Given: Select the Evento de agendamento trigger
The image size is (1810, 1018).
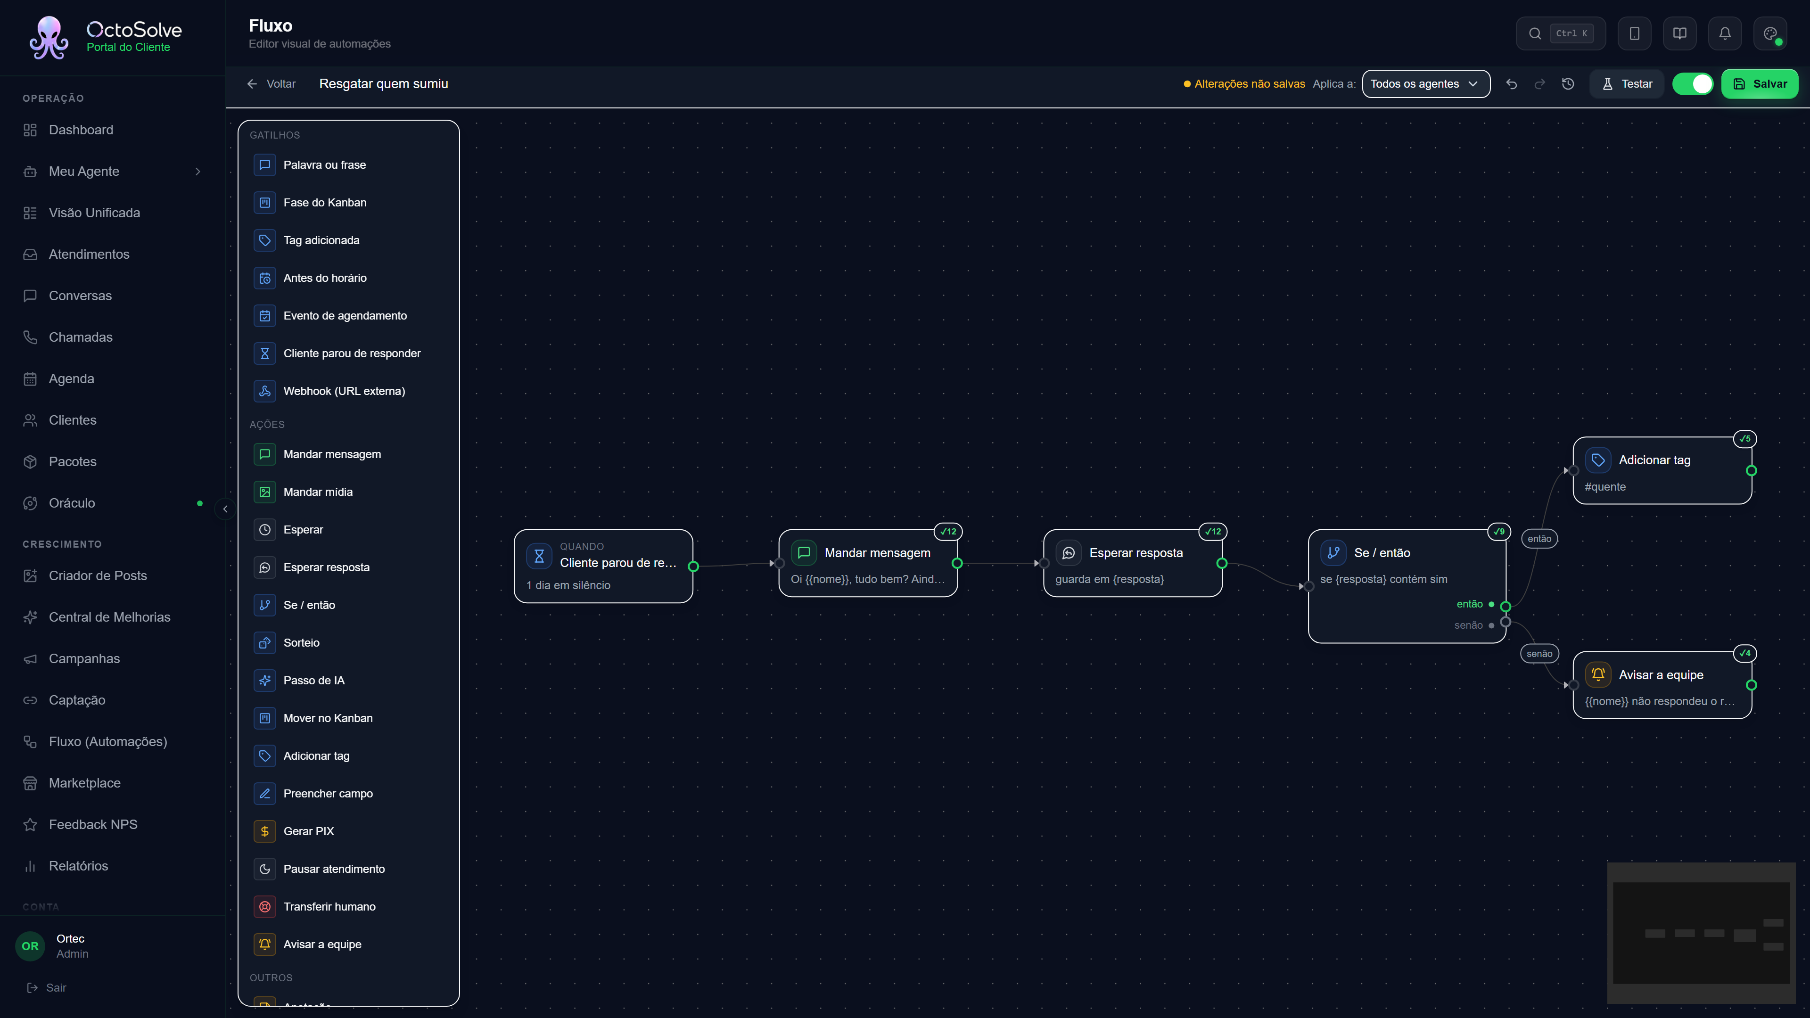Looking at the screenshot, I should [348, 315].
